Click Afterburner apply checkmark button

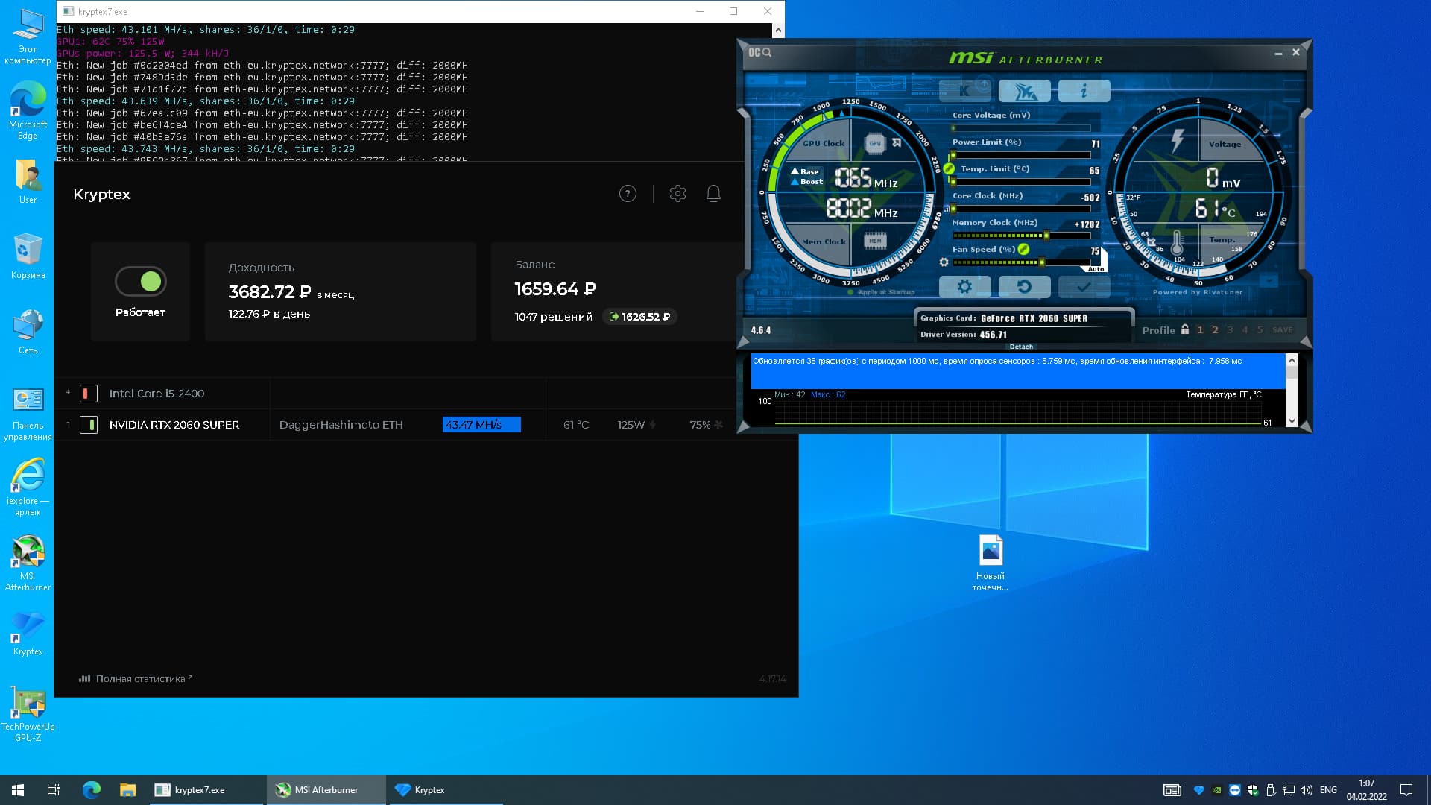[x=1084, y=286]
